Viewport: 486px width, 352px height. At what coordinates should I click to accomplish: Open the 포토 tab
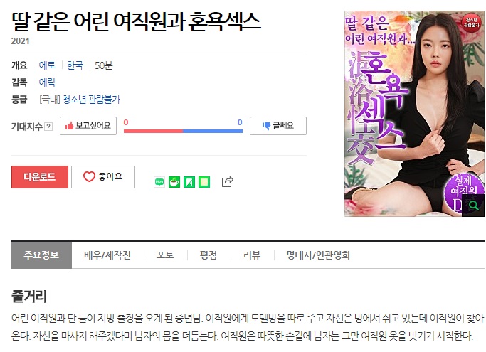click(165, 255)
